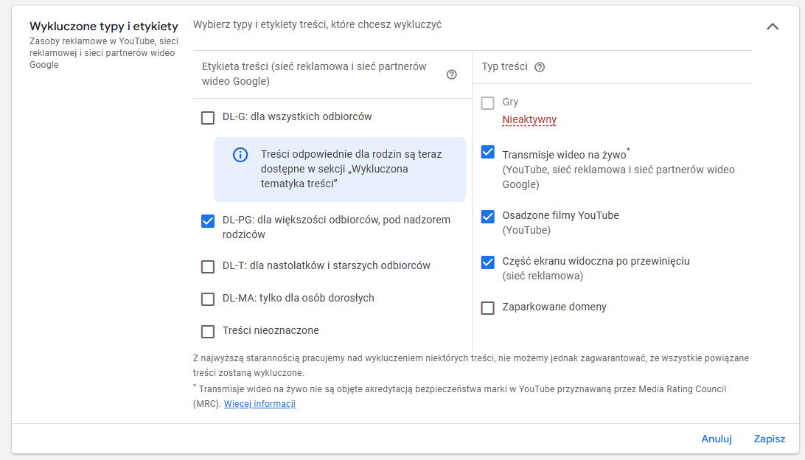The height and width of the screenshot is (460, 805).
Task: Collapse the Wykluczone typy i etykiety section
Action: (773, 27)
